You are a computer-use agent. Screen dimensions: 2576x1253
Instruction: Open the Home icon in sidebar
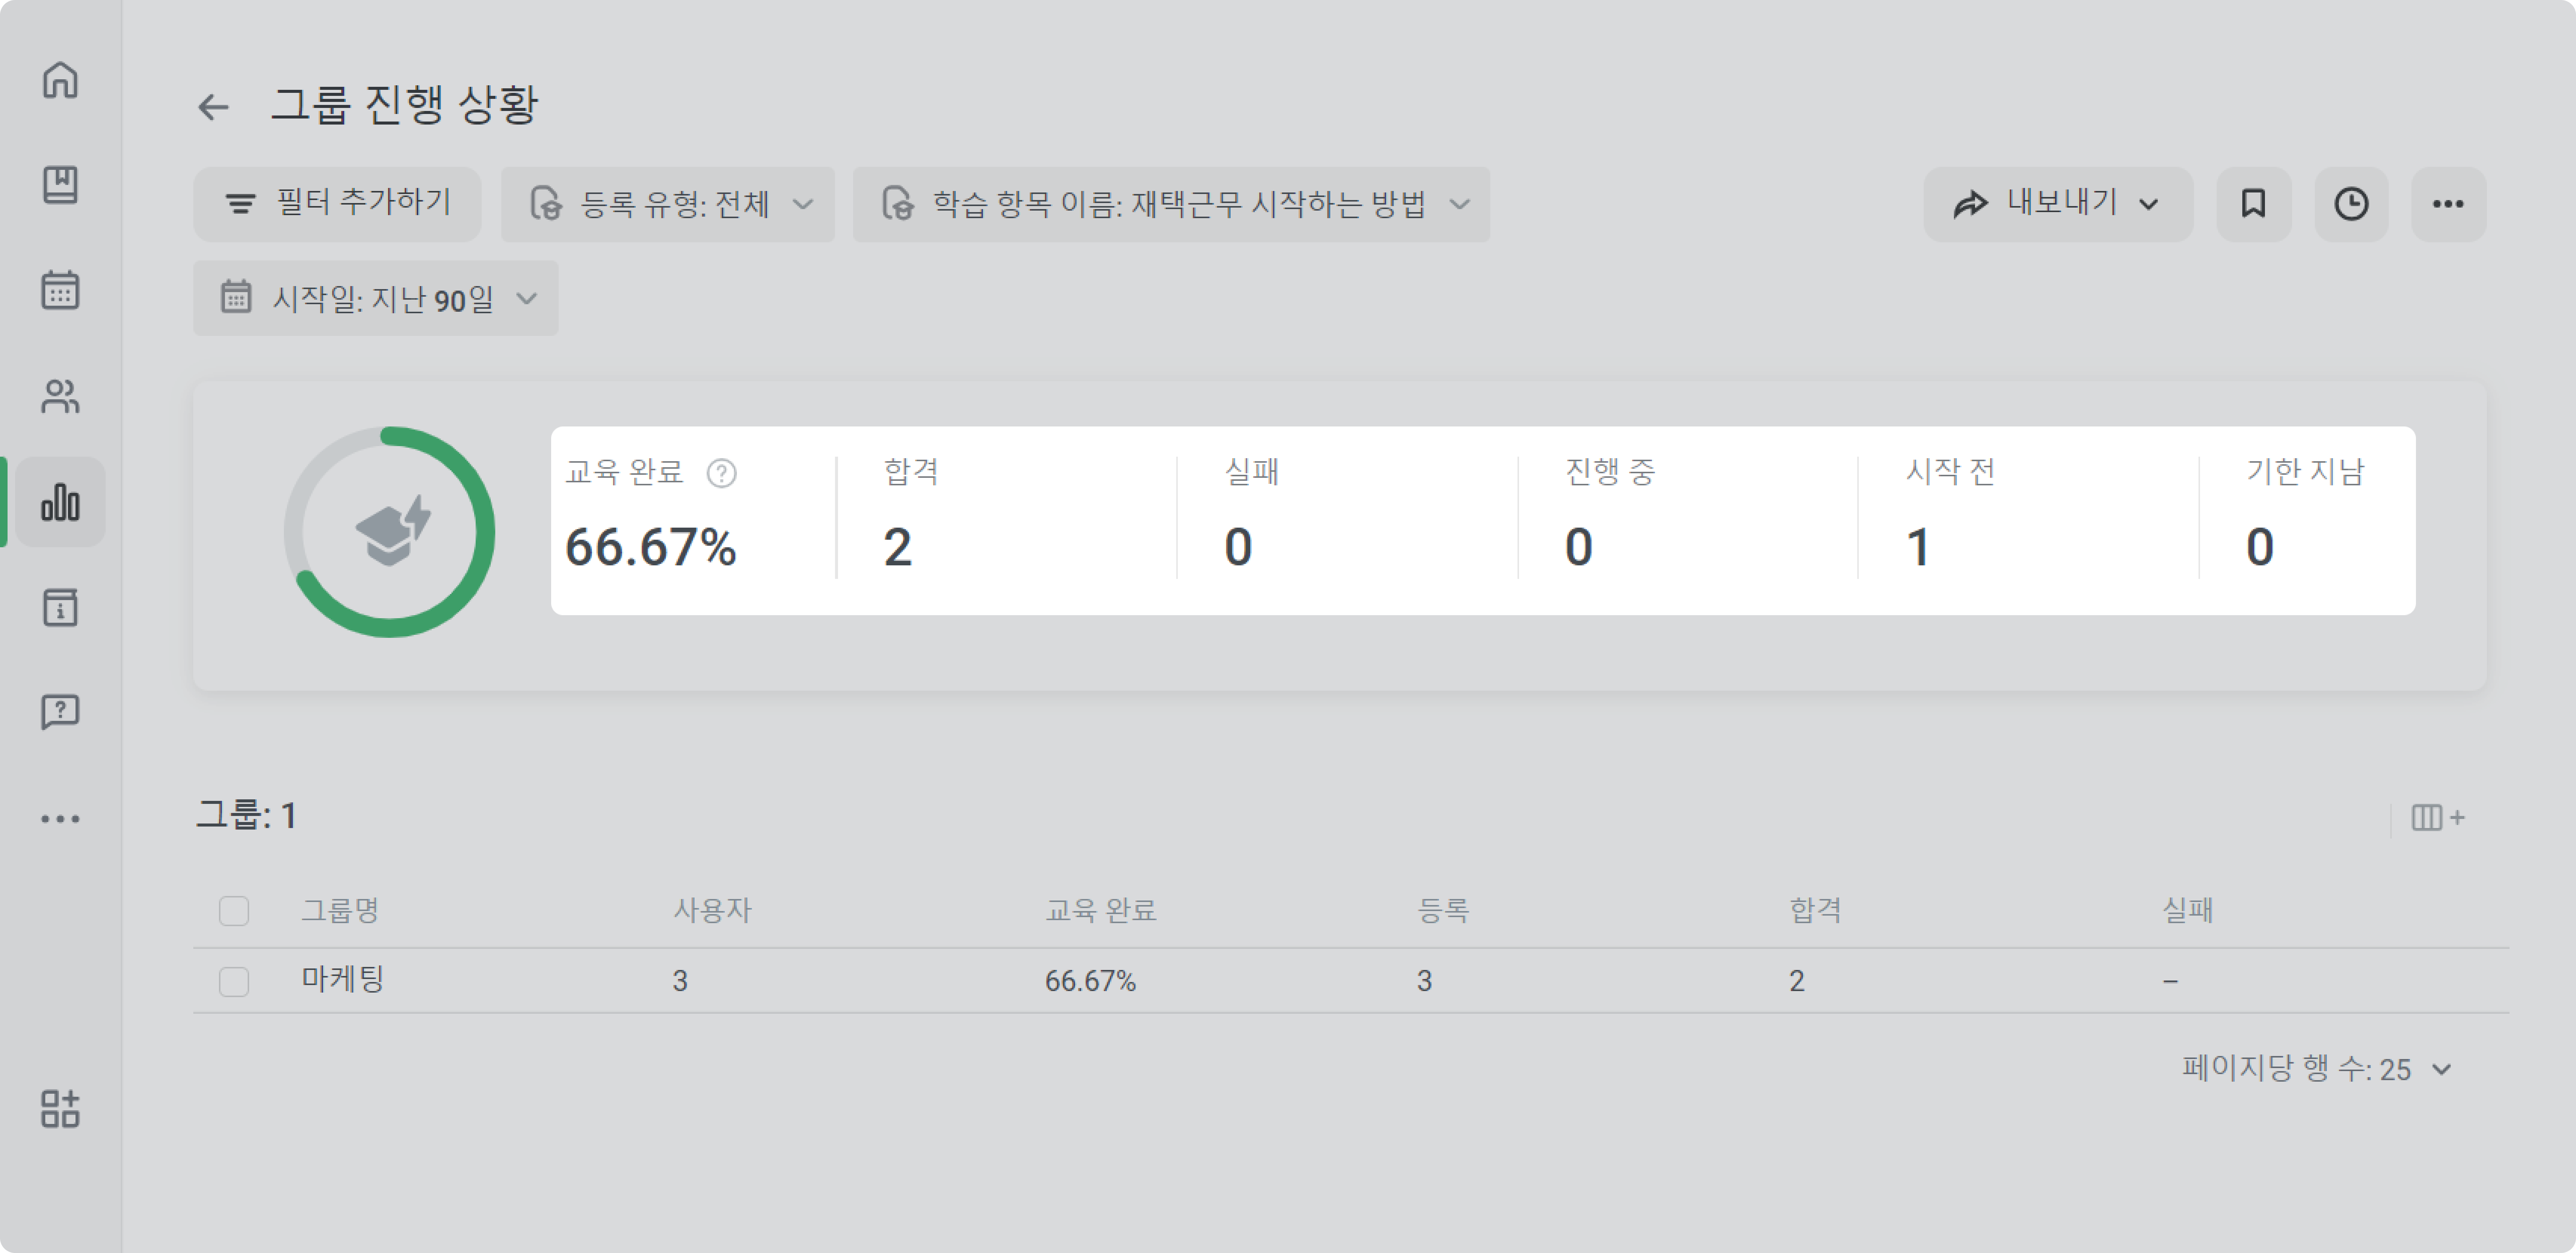pos(60,80)
